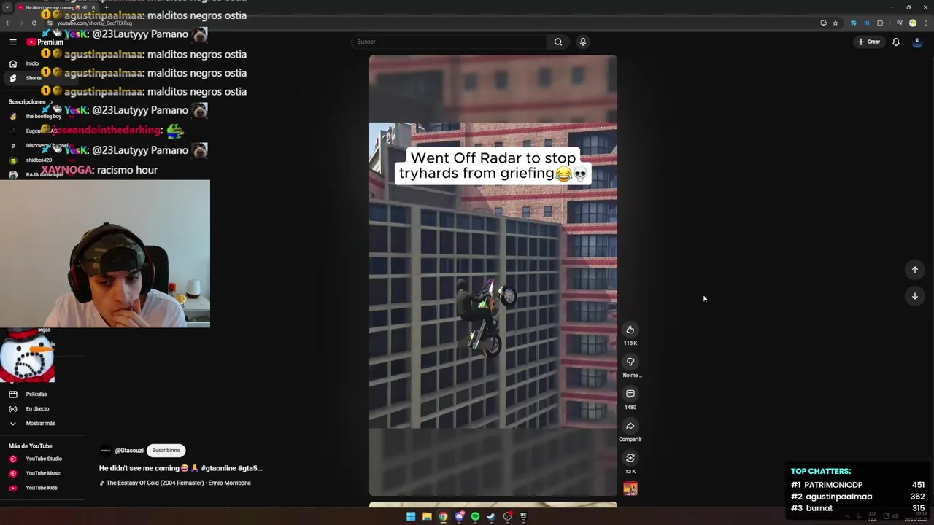The width and height of the screenshot is (934, 525).
Task: Like the Short with 118 K likes
Action: [x=630, y=330]
